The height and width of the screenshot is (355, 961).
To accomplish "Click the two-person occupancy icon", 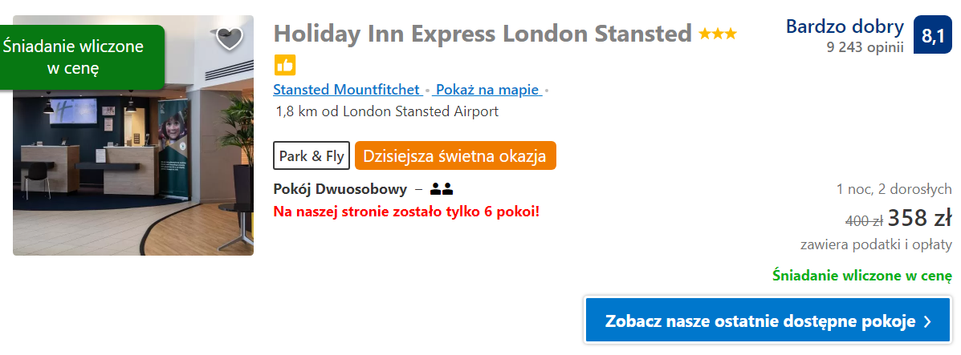I will click(442, 190).
